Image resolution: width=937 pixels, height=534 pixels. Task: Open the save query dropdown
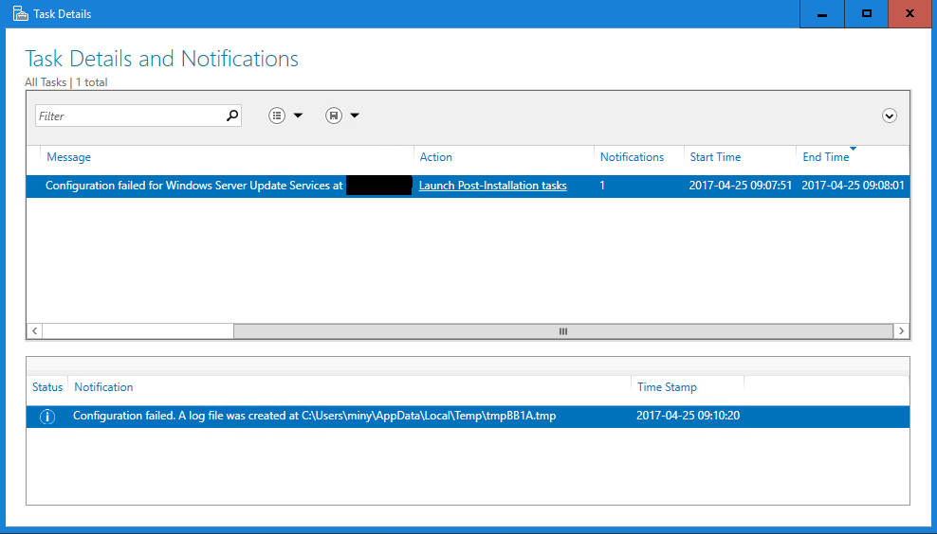[x=342, y=116]
